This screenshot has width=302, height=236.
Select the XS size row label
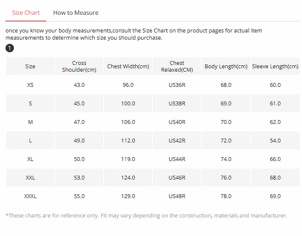coord(30,85)
